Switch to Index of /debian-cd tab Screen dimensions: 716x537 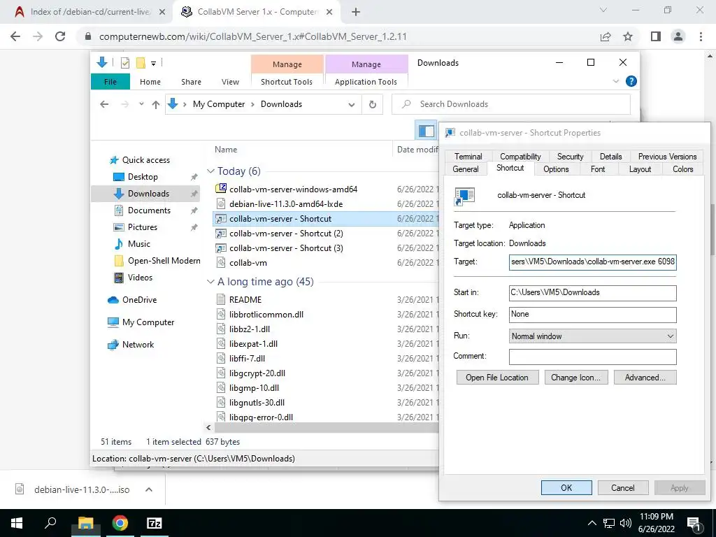coord(87,12)
